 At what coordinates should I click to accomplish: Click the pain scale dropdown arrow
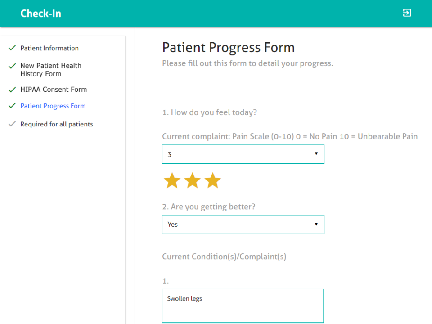(316, 154)
